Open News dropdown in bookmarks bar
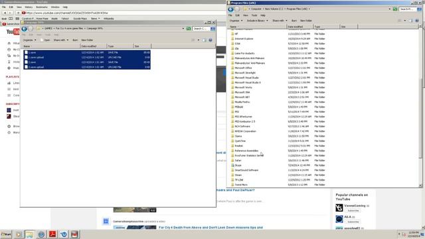Image resolution: width=425 pixels, height=239 pixels. click(95, 19)
